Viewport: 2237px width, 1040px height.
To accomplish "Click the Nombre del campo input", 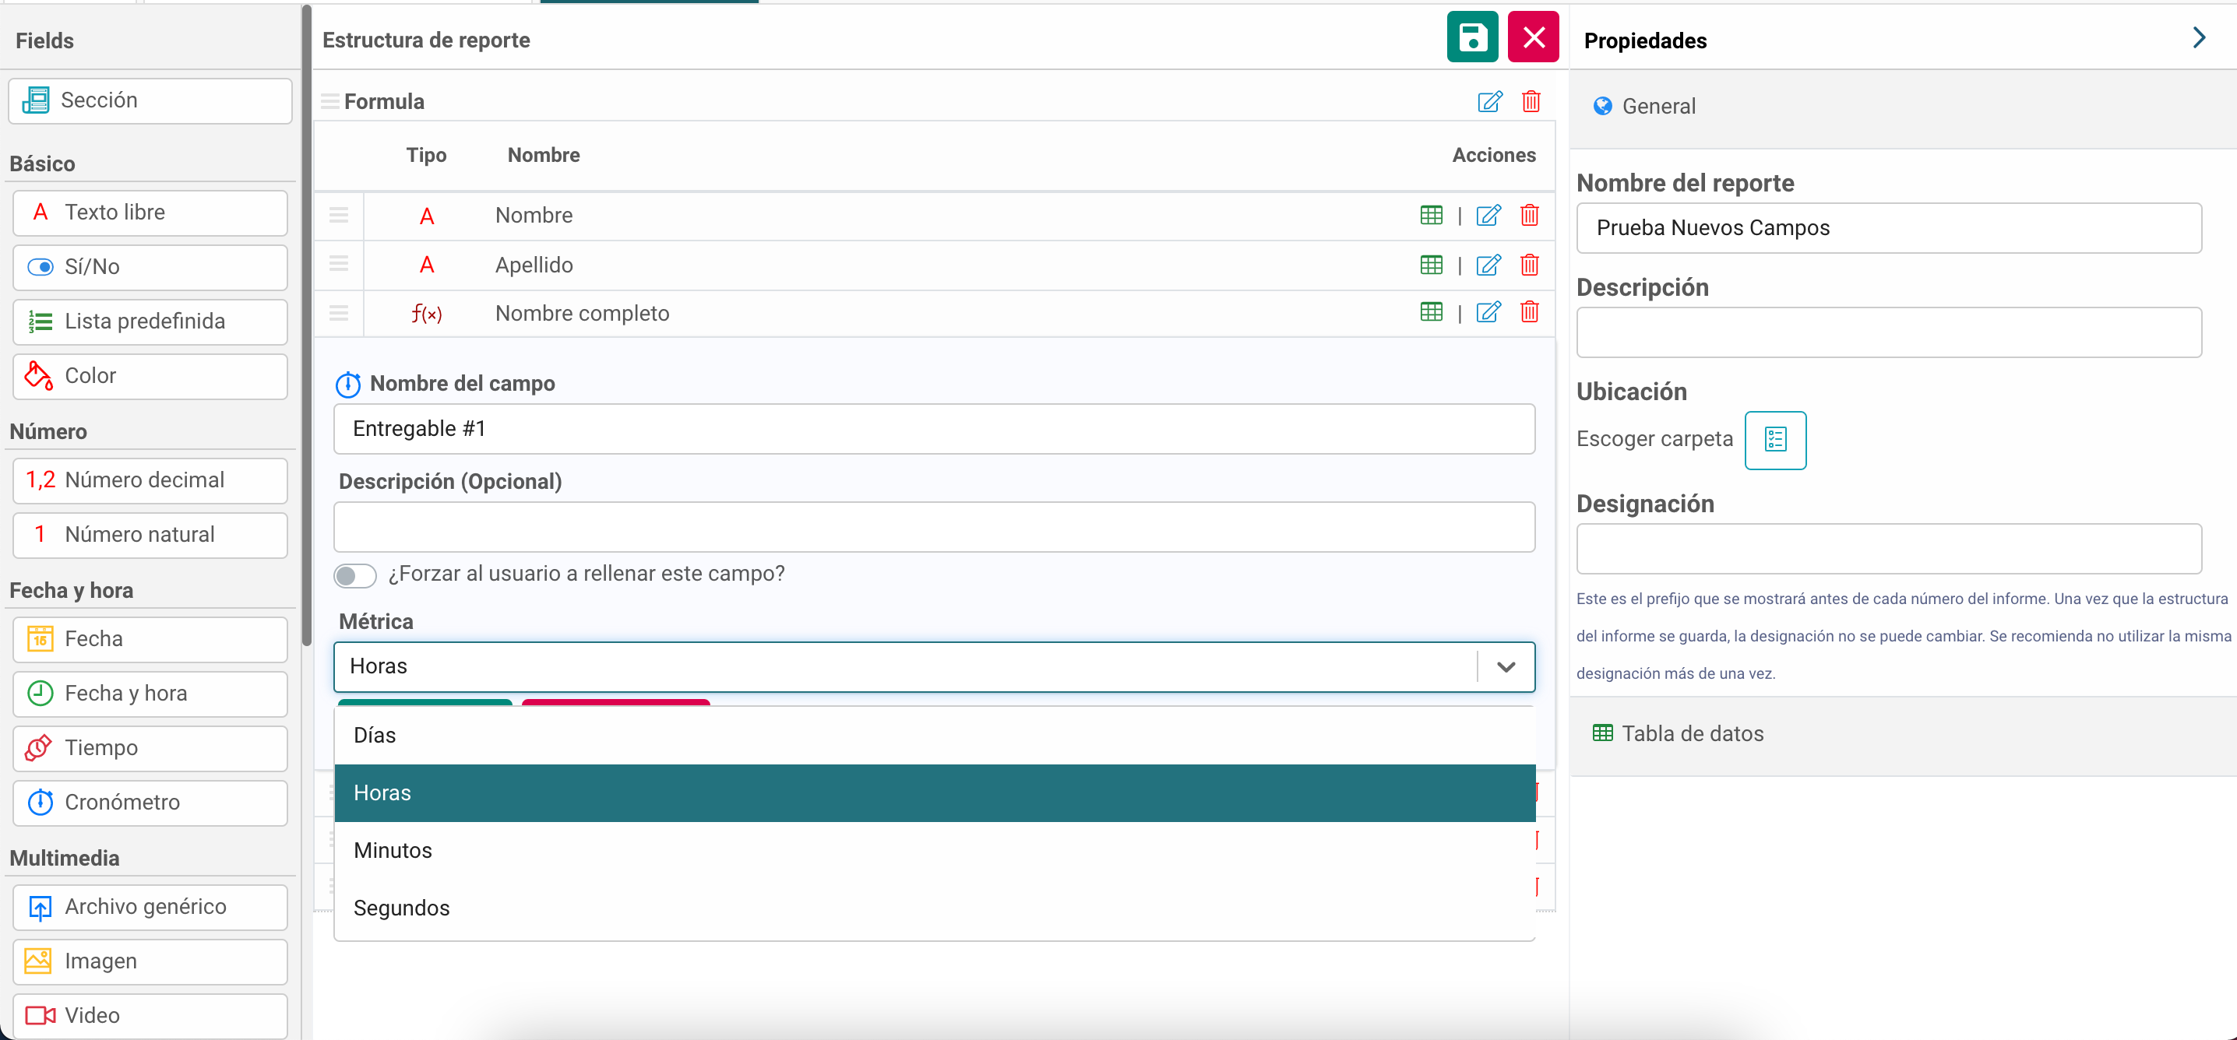I will click(934, 429).
